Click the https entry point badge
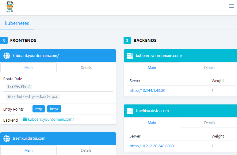The width and height of the screenshot is (237, 155). pyautogui.click(x=54, y=109)
